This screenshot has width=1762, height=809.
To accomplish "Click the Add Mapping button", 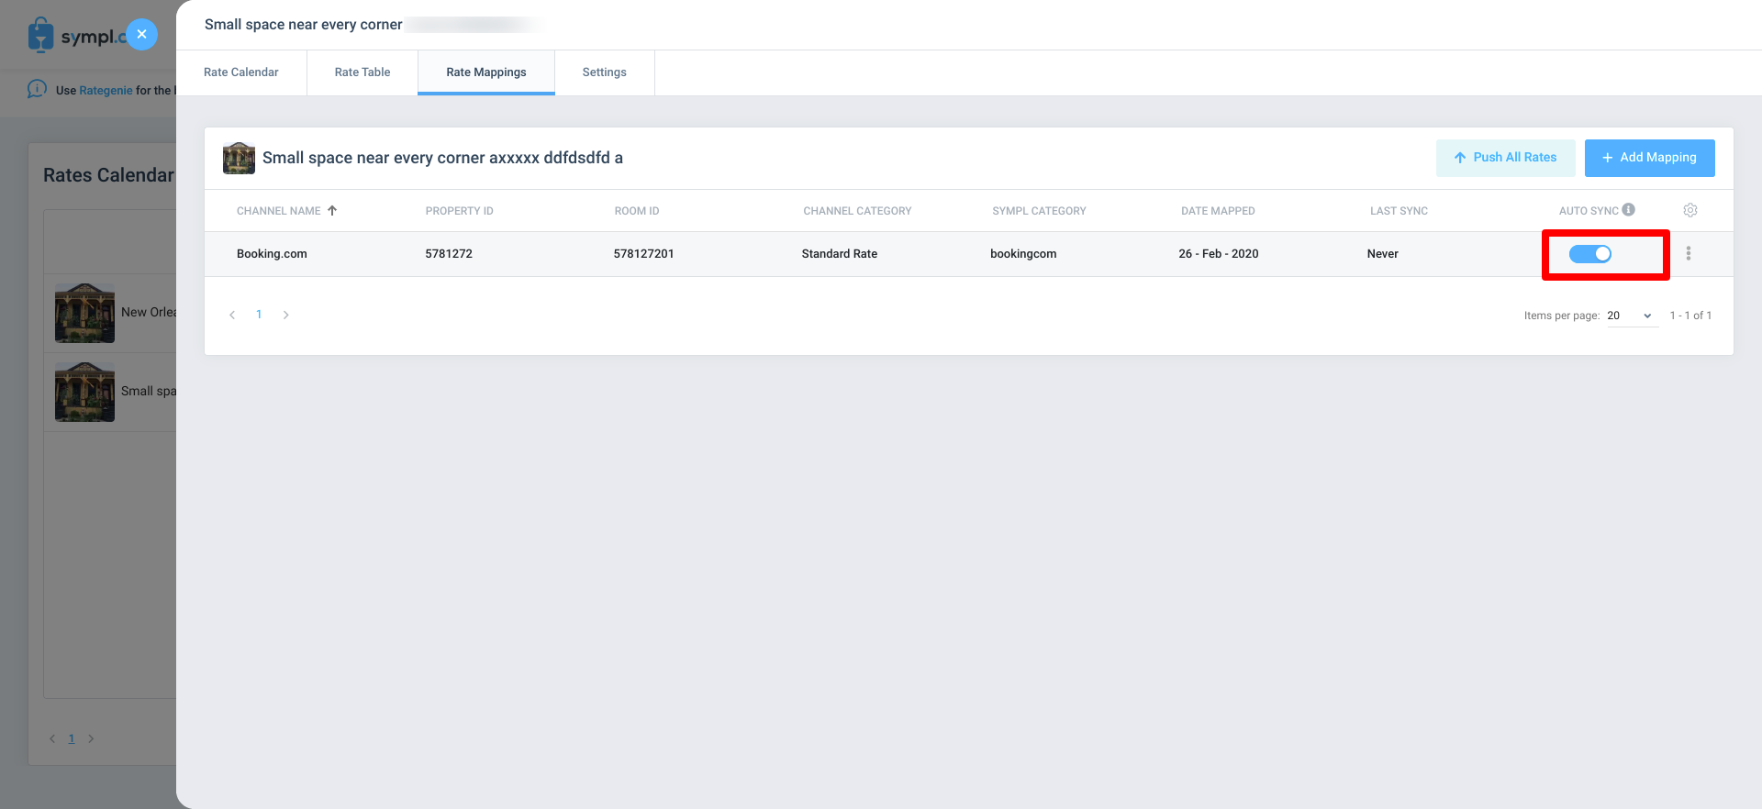I will pyautogui.click(x=1650, y=158).
